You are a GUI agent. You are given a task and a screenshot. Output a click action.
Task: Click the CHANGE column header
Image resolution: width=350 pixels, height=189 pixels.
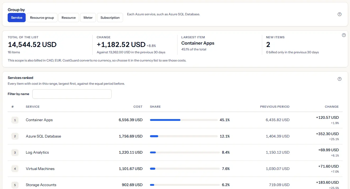[x=332, y=107]
